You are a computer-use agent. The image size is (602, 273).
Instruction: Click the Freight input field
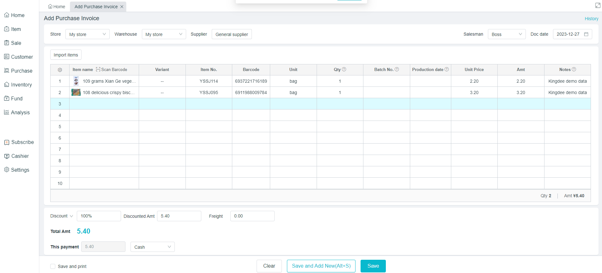pos(252,216)
